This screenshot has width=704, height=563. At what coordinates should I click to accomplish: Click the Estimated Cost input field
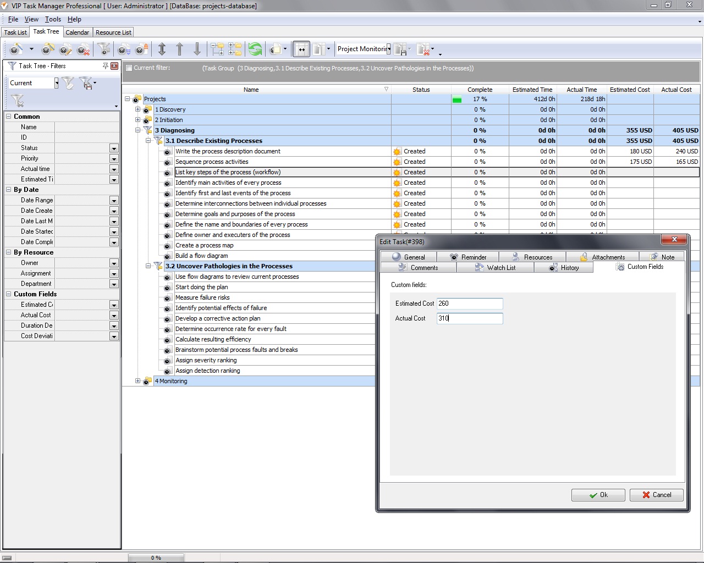click(x=469, y=303)
